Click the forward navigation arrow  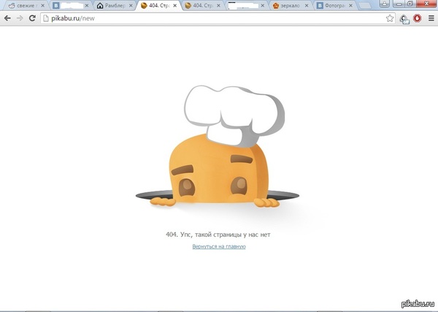pos(19,17)
